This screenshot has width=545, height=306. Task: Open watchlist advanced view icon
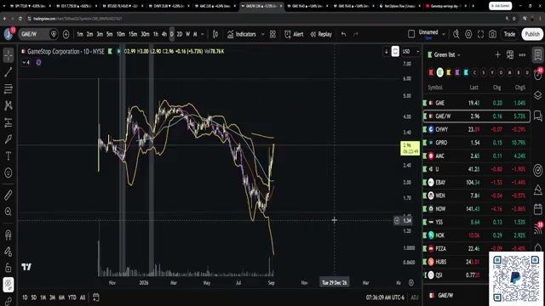coord(510,54)
